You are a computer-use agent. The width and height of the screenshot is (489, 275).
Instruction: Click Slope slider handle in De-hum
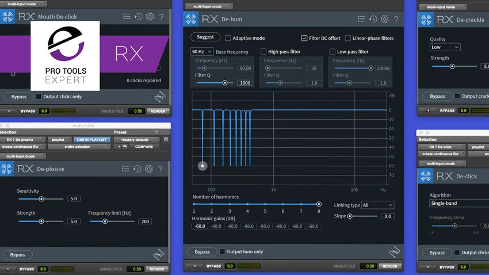[x=350, y=216]
